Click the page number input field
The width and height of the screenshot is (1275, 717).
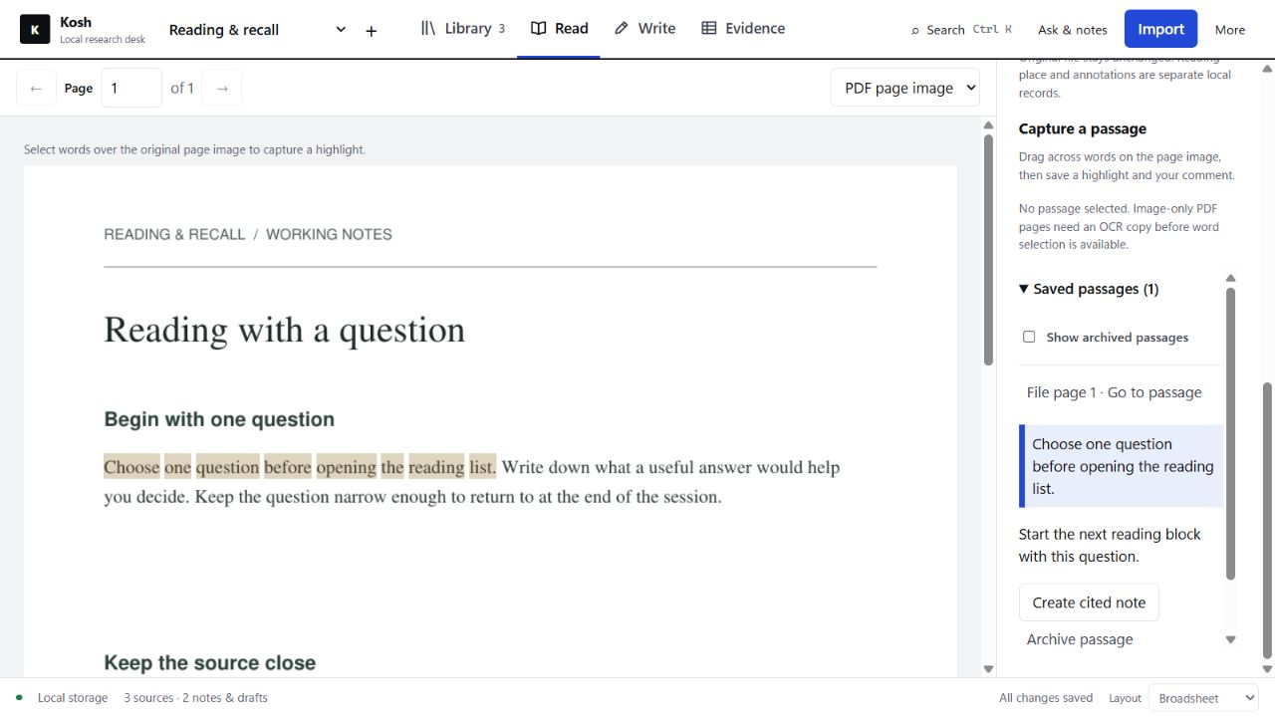point(131,88)
